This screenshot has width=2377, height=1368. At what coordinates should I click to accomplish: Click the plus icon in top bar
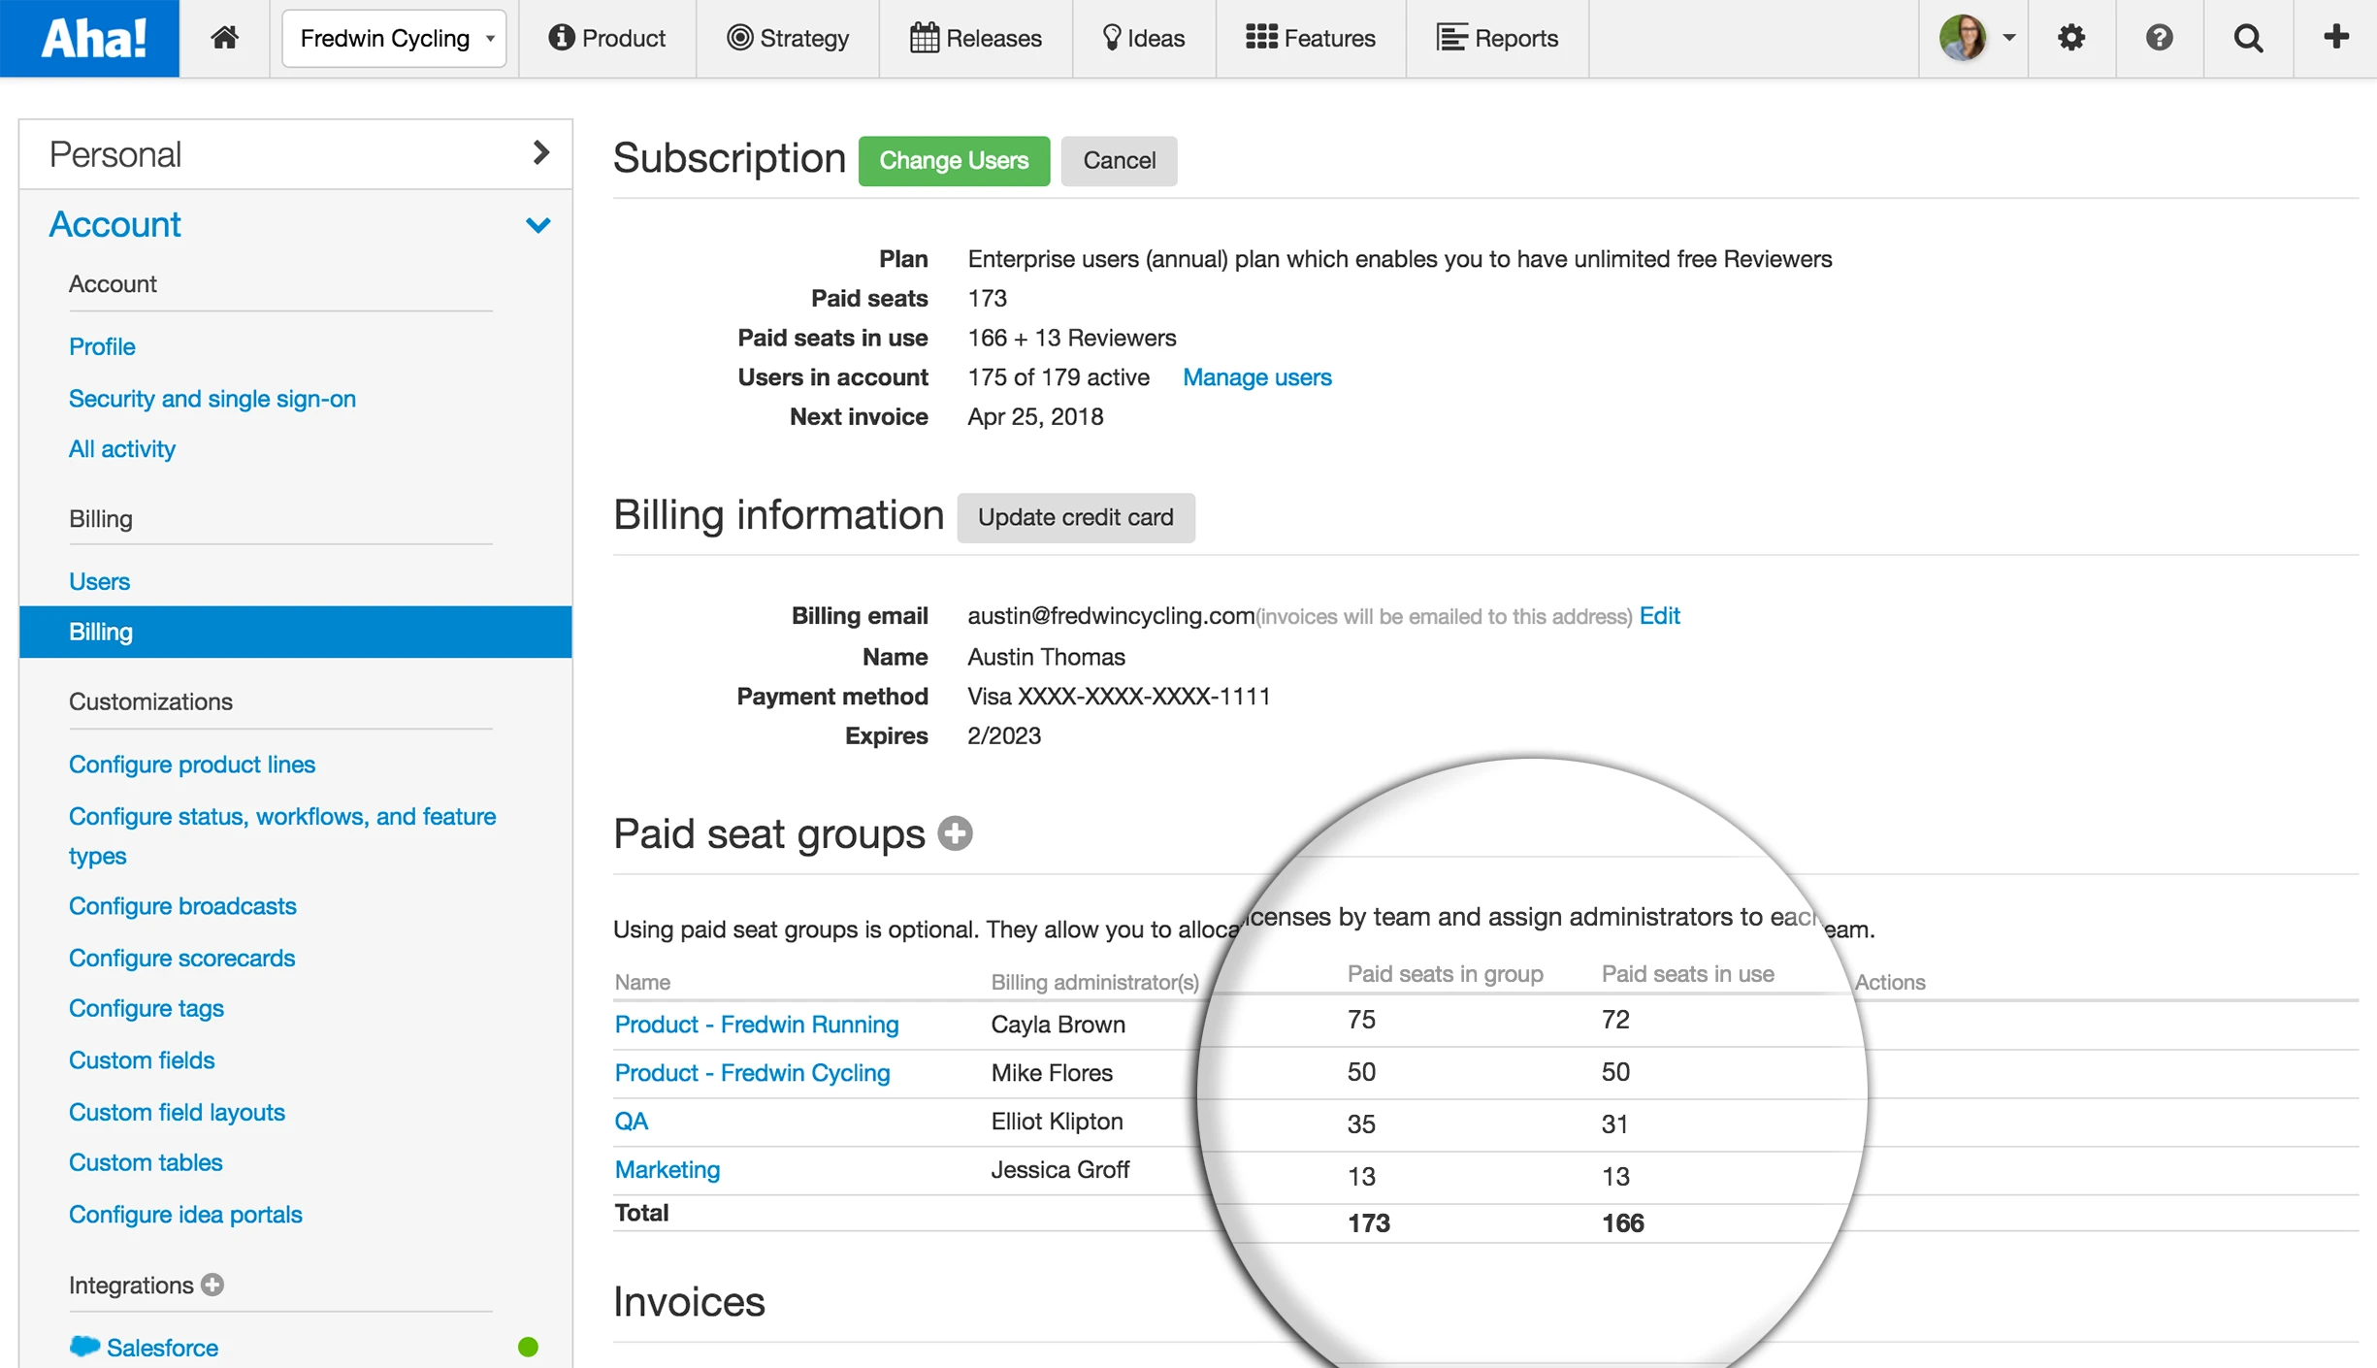click(x=2336, y=38)
